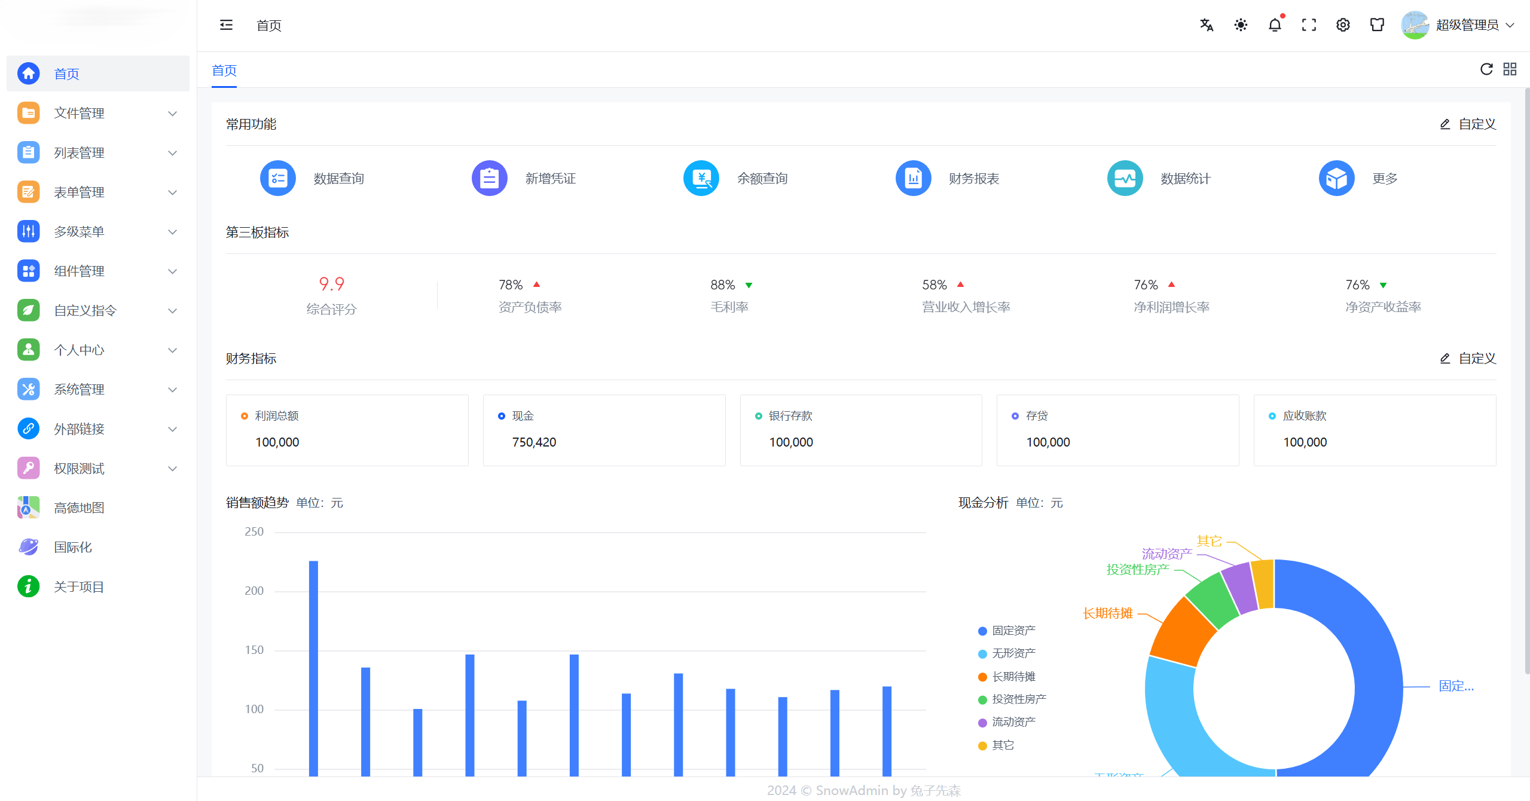
Task: Refresh the page content with the reload icon
Action: point(1486,69)
